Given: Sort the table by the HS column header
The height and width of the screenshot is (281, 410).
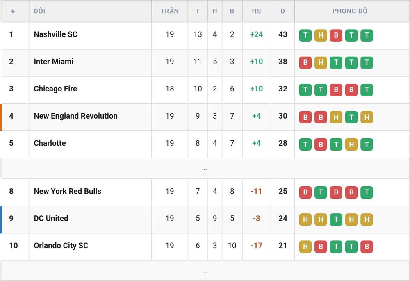Looking at the screenshot, I should [256, 11].
